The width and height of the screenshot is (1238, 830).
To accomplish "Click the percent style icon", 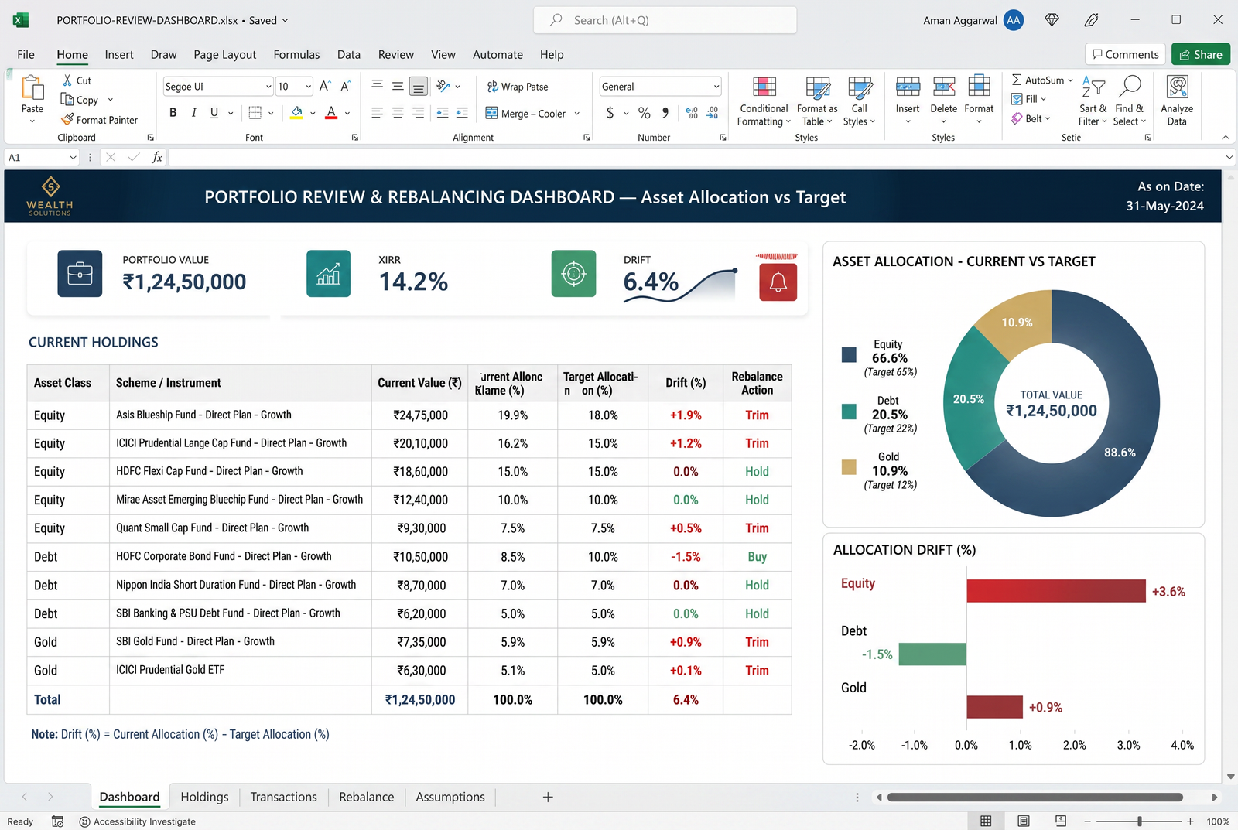I will point(645,113).
